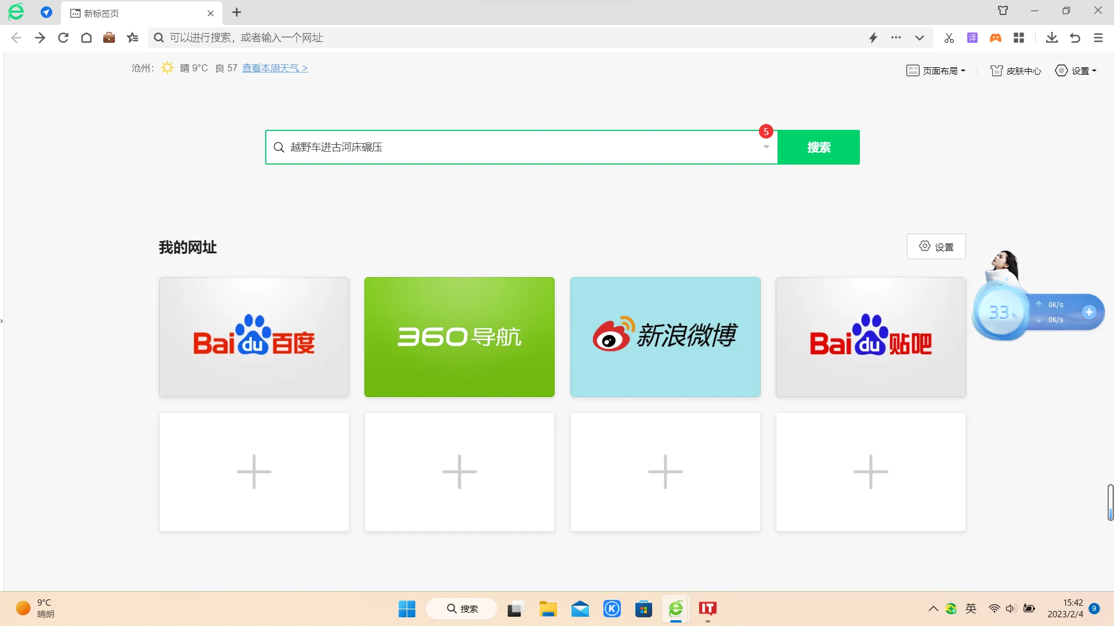Open the favorites star icon
Screen dimensions: 1114x626
click(133, 38)
